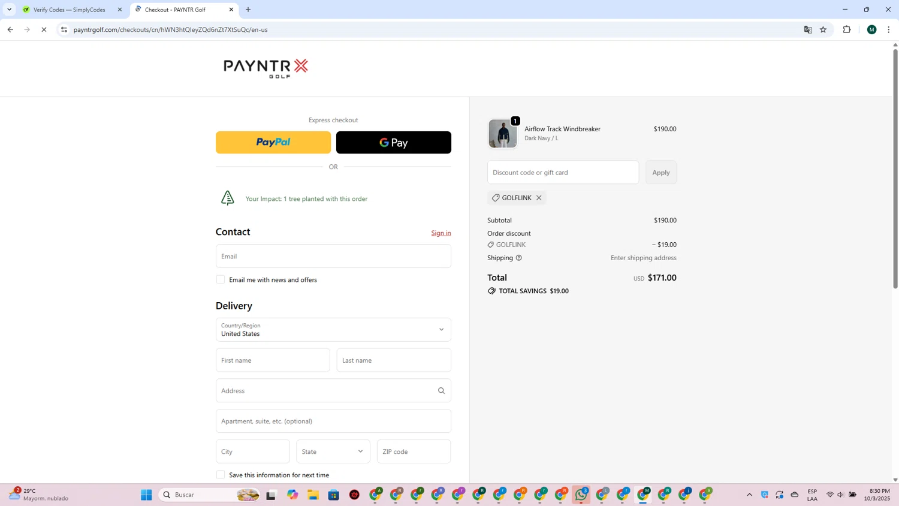Open a new browser tab
899x506 pixels.
[248, 10]
